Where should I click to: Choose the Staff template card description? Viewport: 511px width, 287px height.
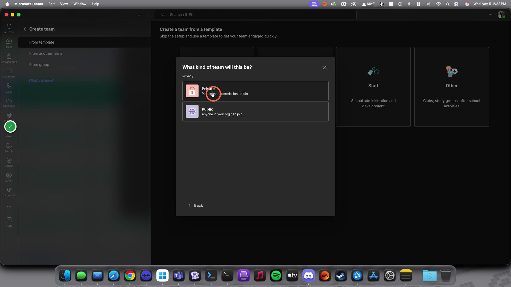coord(373,103)
